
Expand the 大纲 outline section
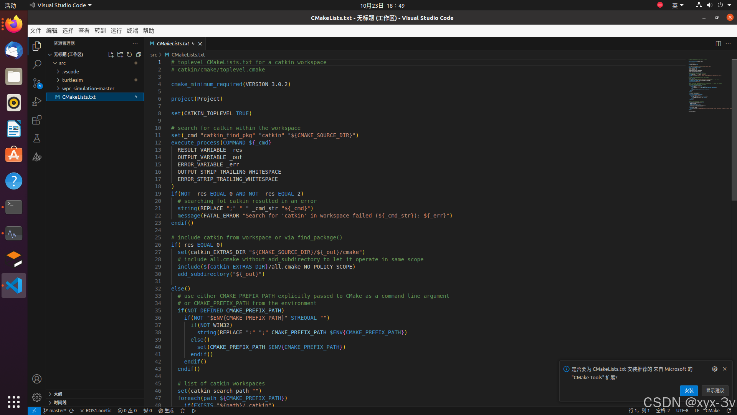pos(95,394)
